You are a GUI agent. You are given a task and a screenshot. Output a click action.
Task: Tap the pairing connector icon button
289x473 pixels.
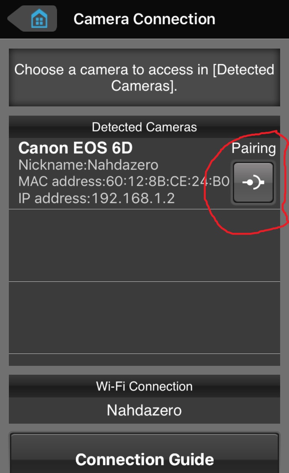(x=253, y=182)
